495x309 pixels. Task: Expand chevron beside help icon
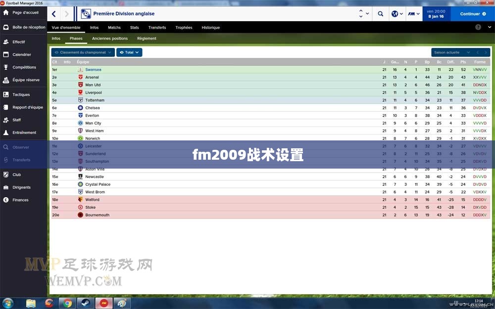point(490,27)
